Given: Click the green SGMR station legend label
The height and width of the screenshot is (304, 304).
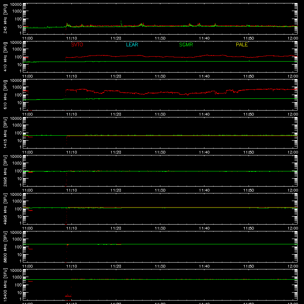Looking at the screenshot, I should [186, 44].
